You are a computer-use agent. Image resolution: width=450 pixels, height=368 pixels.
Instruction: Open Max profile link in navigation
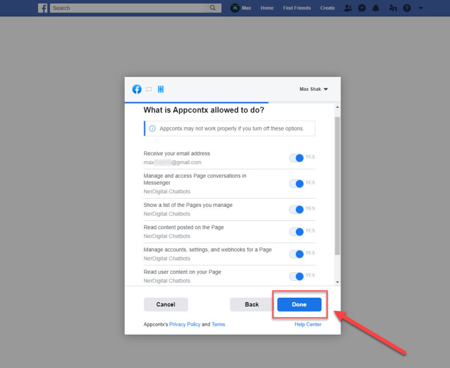click(x=246, y=8)
